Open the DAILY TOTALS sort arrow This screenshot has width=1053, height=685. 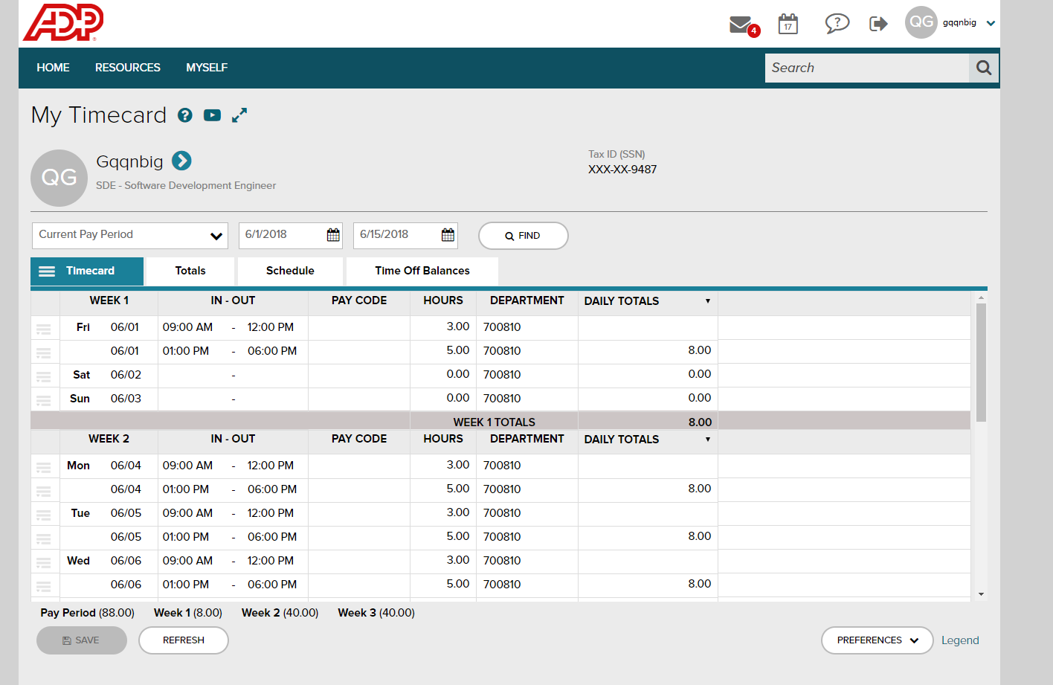(708, 301)
